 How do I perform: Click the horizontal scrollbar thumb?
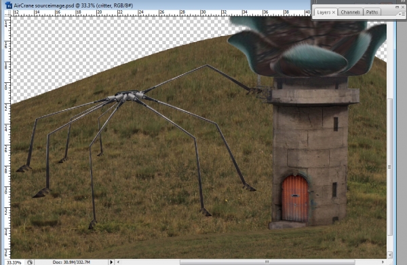[267, 262]
